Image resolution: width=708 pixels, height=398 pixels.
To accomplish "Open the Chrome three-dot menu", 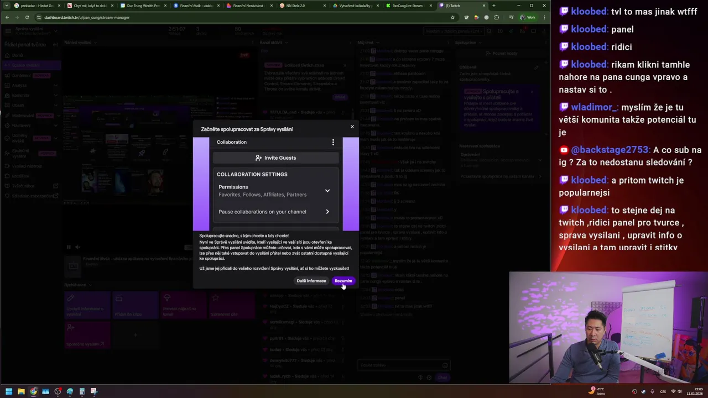I will pyautogui.click(x=545, y=17).
